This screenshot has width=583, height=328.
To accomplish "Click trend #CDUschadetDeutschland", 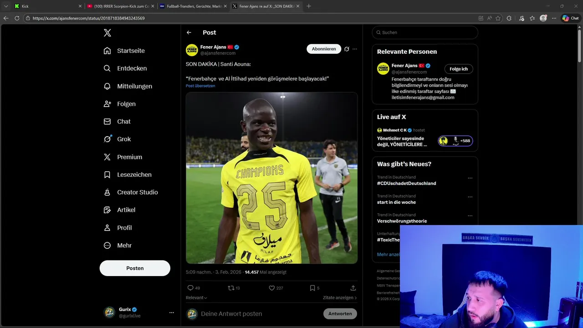I will (406, 184).
